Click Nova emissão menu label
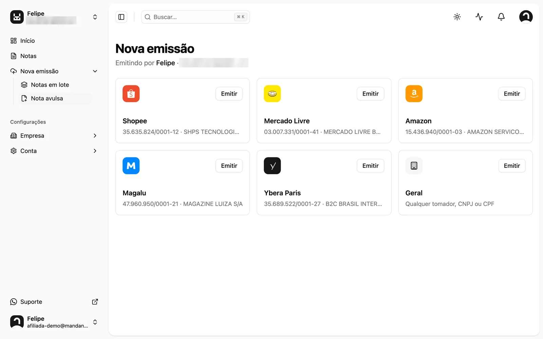Screen dimensions: 543x339 39,71
